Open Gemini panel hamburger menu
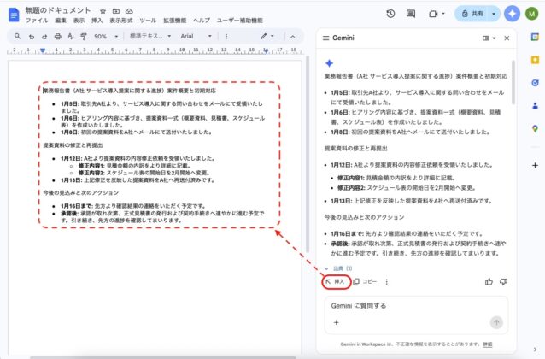Screen dimensions: 545x359 click(325, 38)
